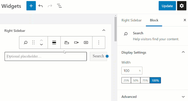Viewport: 188px width, 101px height.
Task: Change the button position icon
Action: click(x=76, y=42)
